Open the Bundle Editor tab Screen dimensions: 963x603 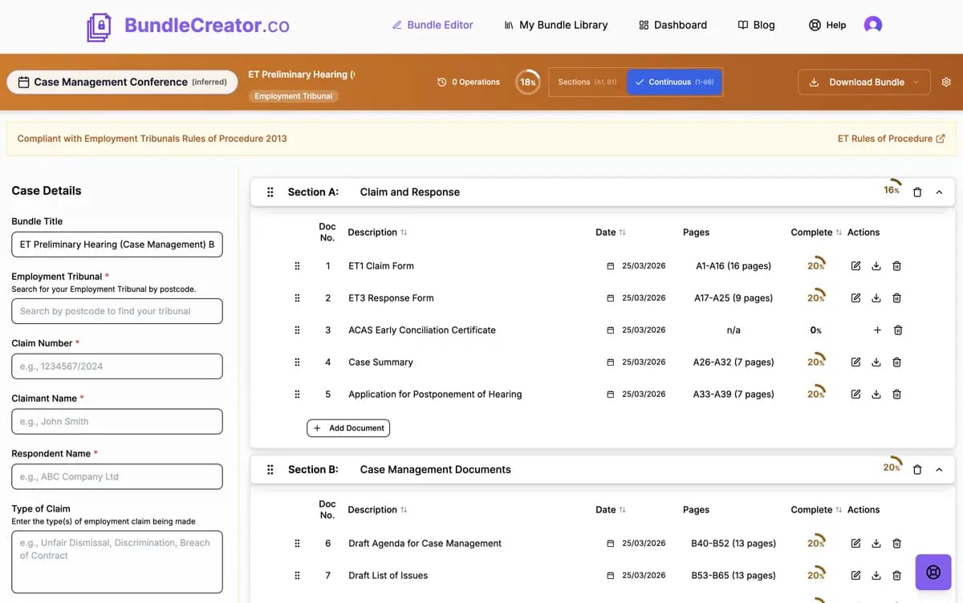pos(433,25)
